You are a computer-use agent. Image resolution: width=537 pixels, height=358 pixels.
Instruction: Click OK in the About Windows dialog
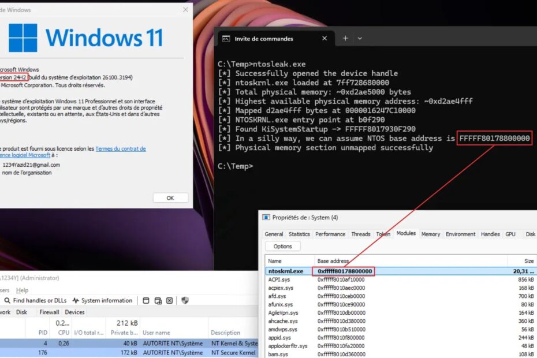170,197
